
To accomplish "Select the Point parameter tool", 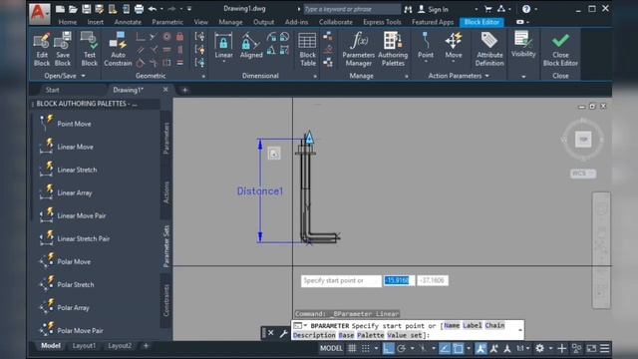I will click(426, 47).
